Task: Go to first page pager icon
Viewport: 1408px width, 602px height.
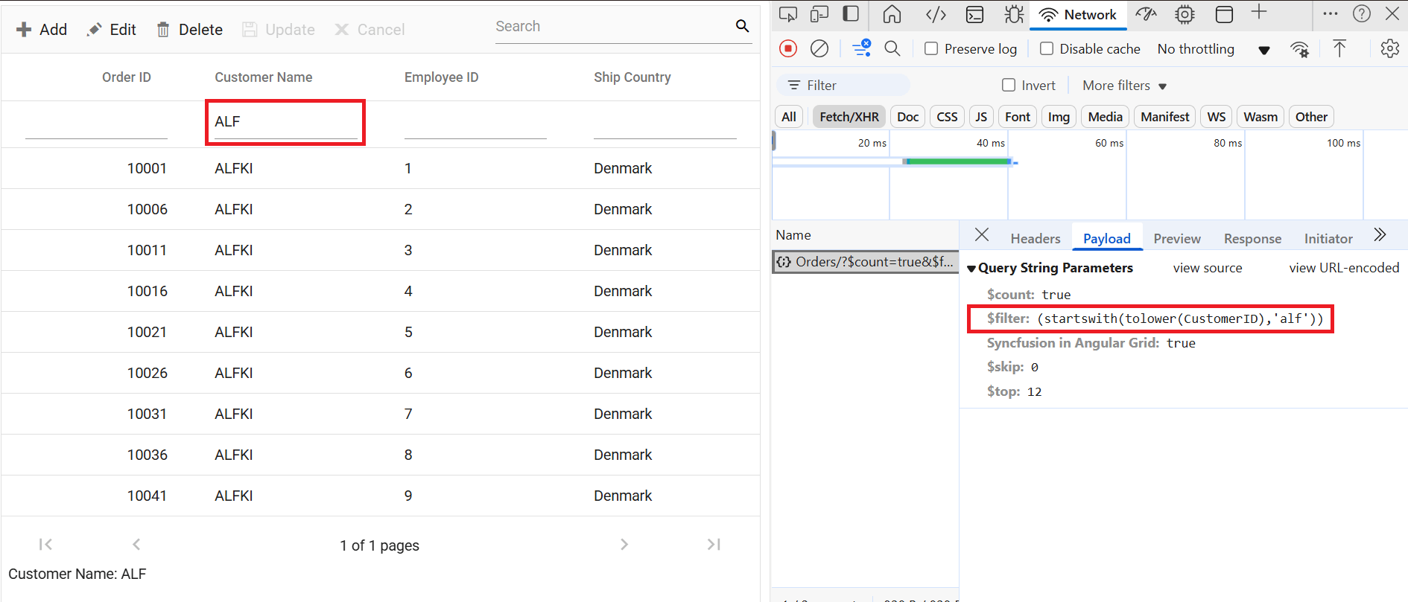Action: (x=45, y=545)
